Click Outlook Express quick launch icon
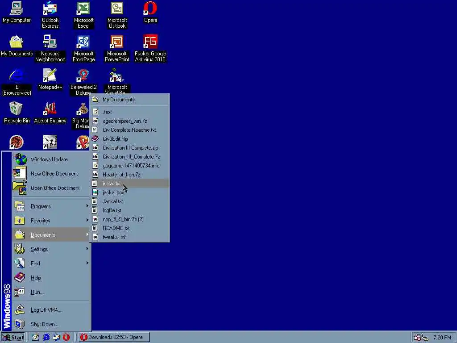Screen dimensions: 457x343 click(56, 337)
